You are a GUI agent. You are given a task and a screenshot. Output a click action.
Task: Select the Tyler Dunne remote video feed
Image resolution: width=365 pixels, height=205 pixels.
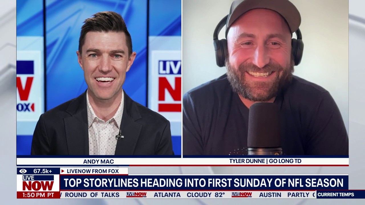click(265, 77)
